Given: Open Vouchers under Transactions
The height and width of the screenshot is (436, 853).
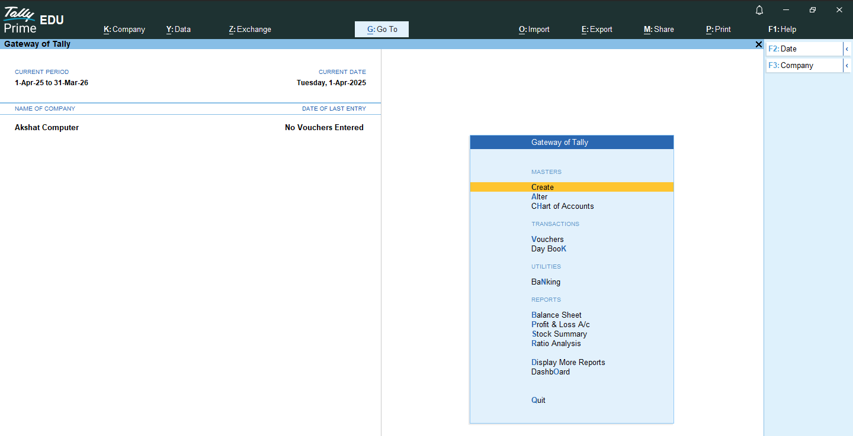Looking at the screenshot, I should [547, 240].
